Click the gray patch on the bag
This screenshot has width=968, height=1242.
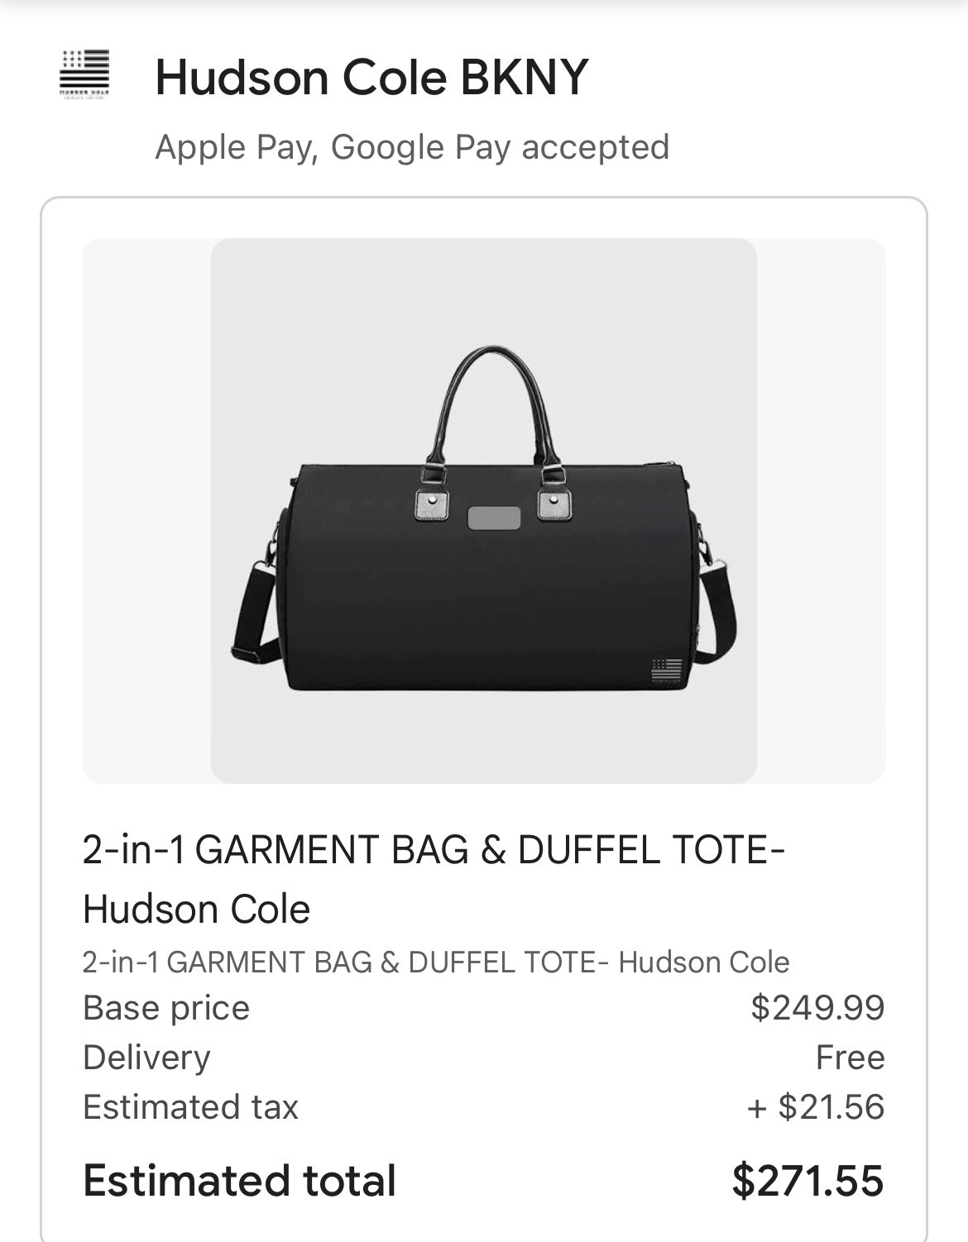pos(494,518)
